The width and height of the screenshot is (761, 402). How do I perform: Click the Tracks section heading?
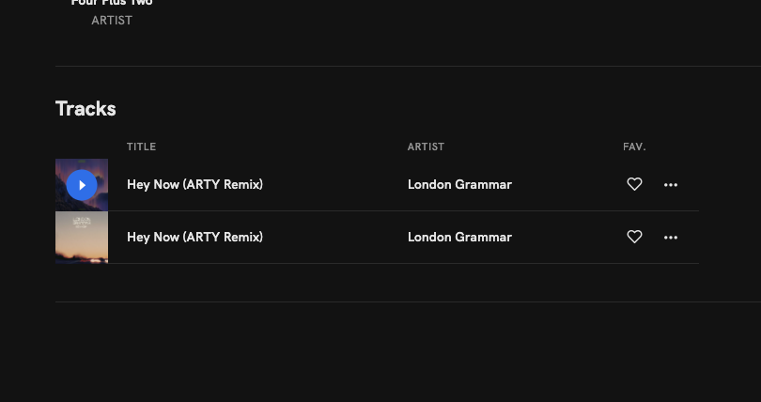pos(85,109)
